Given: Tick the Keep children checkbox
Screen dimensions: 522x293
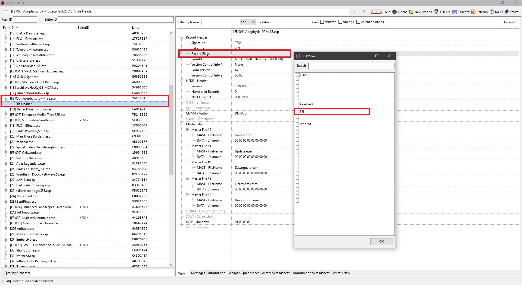Looking at the screenshot, I should tap(322, 22).
